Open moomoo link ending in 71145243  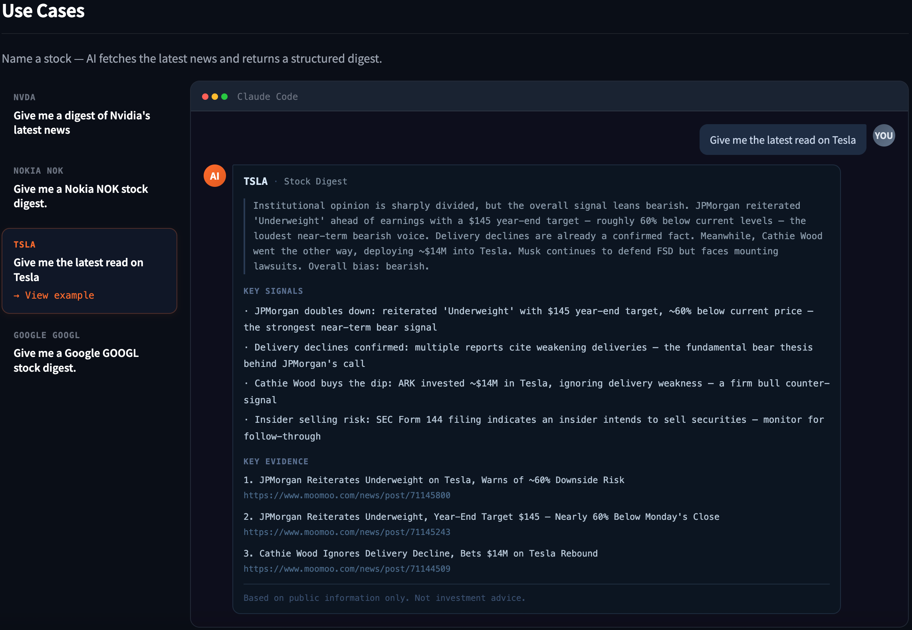tap(347, 532)
